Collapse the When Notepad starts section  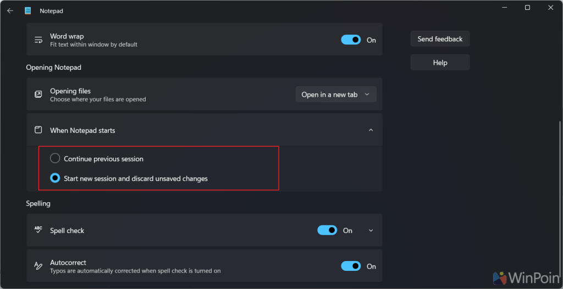(x=371, y=130)
